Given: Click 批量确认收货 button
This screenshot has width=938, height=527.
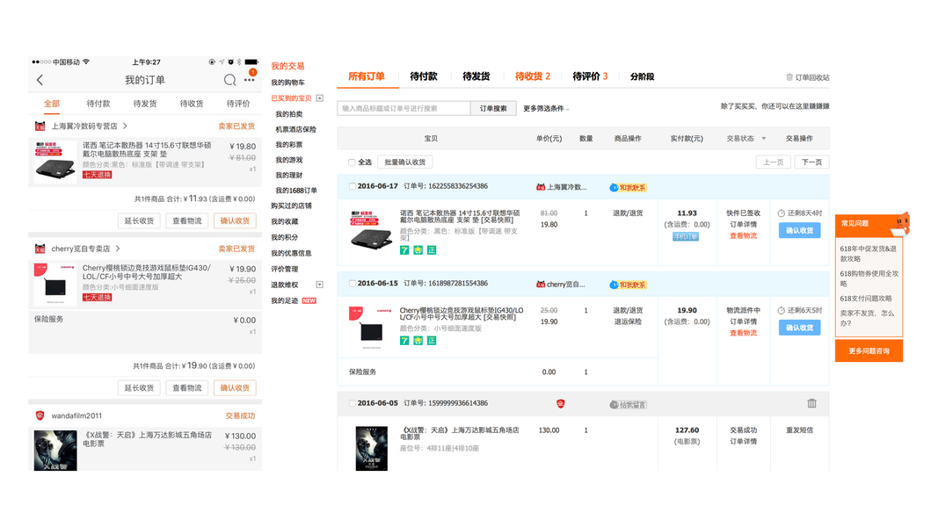Looking at the screenshot, I should pos(405,162).
